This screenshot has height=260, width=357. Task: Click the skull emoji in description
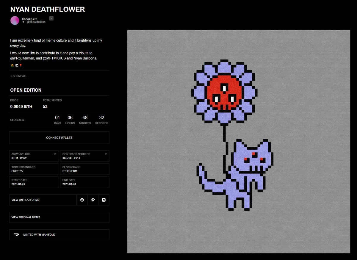17,65
